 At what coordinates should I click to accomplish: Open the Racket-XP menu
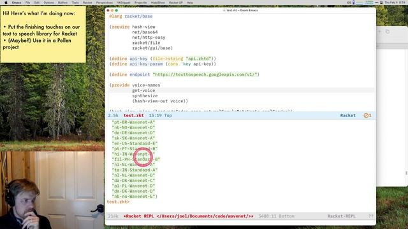(x=176, y=3)
